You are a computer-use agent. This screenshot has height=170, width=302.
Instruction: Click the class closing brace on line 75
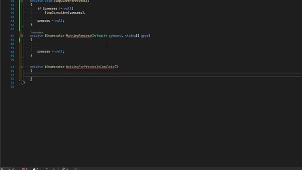pyautogui.click(x=24, y=83)
